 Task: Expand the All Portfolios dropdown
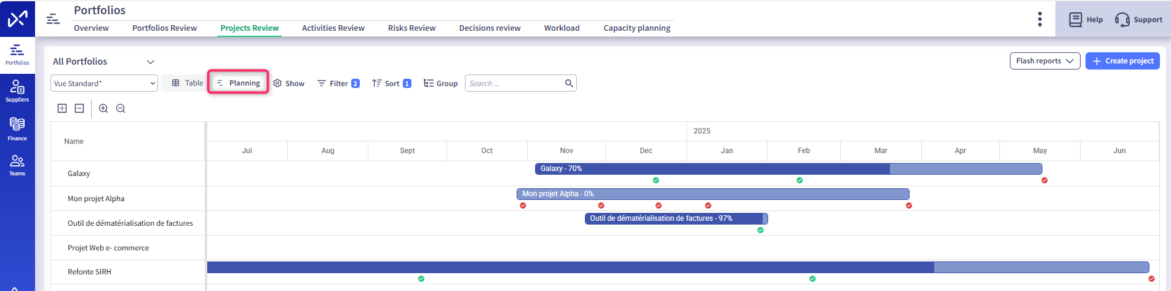(150, 62)
